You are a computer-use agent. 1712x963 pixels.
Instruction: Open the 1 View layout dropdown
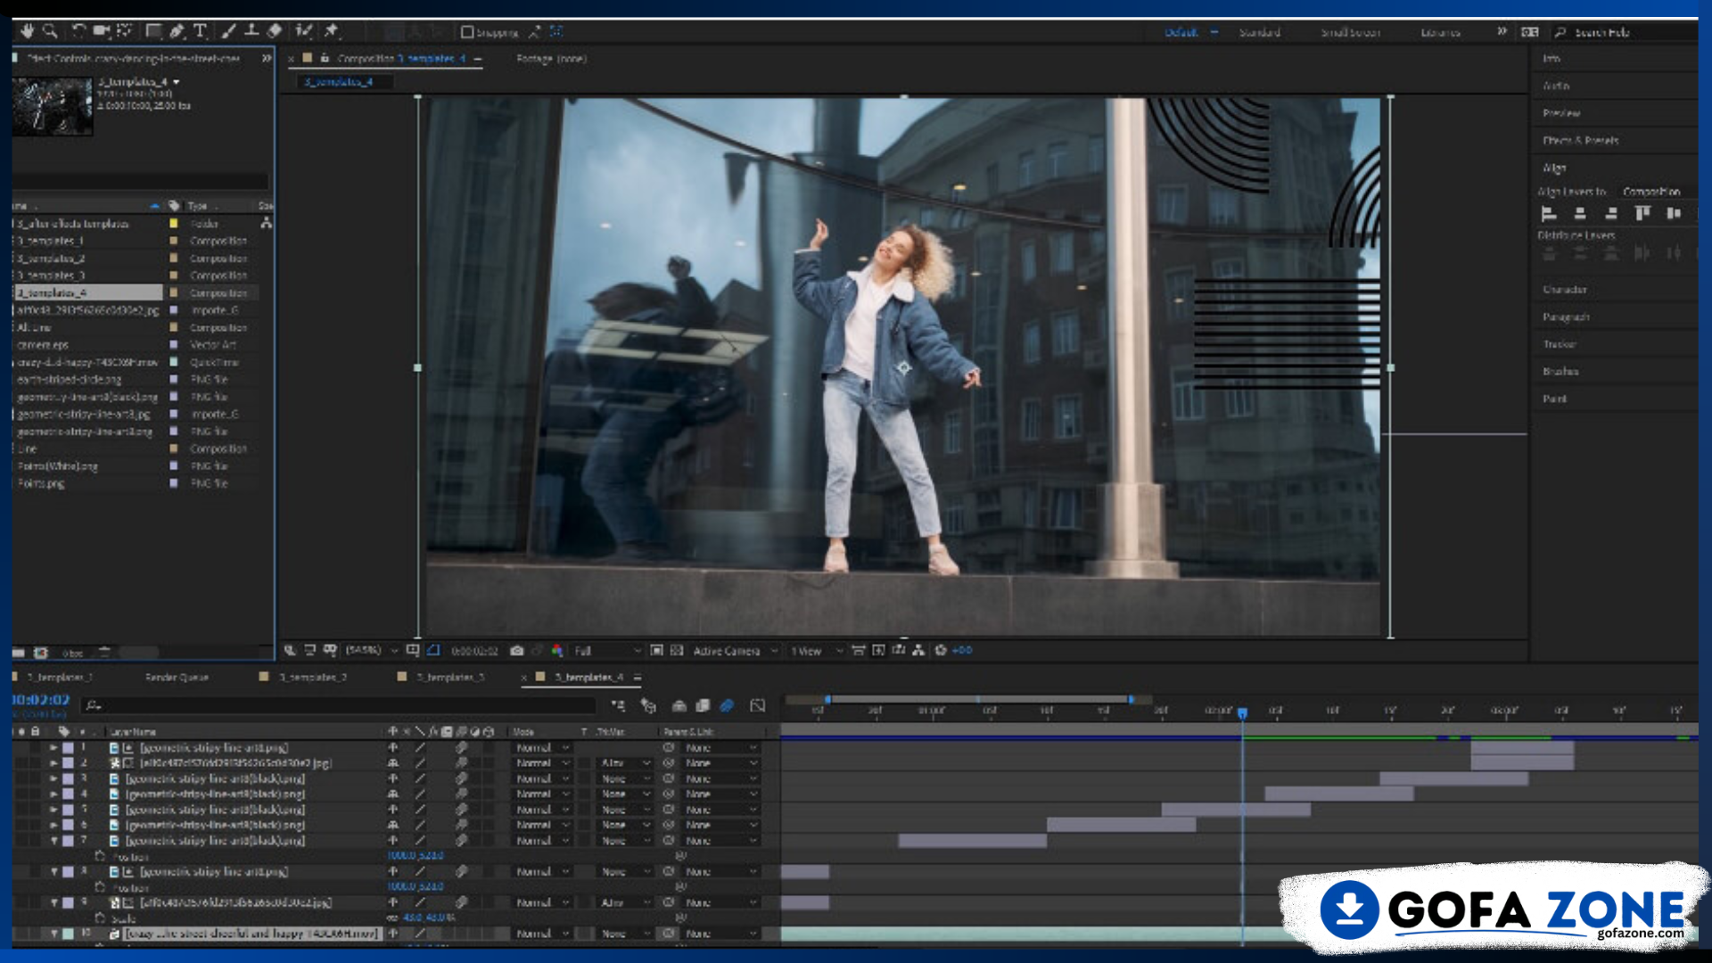point(817,651)
